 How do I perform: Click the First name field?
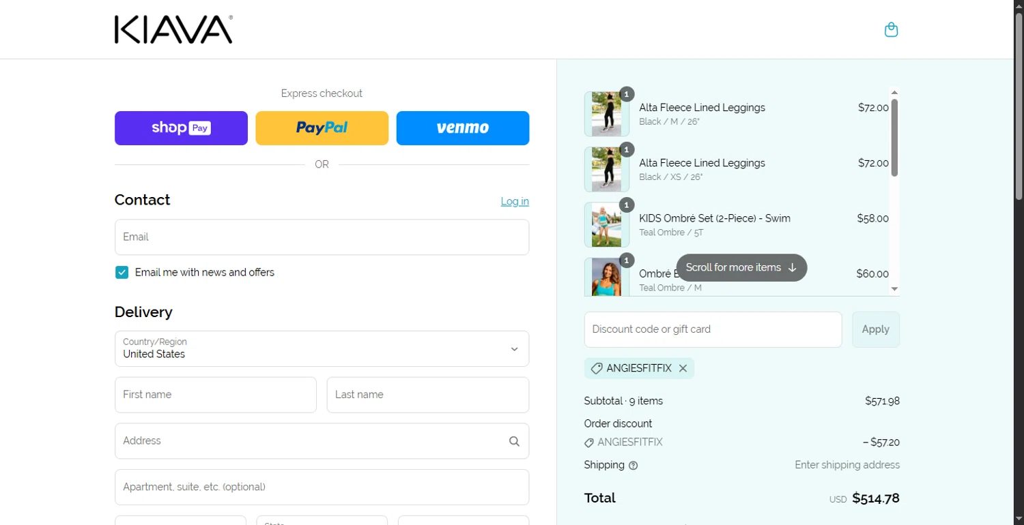click(x=216, y=395)
